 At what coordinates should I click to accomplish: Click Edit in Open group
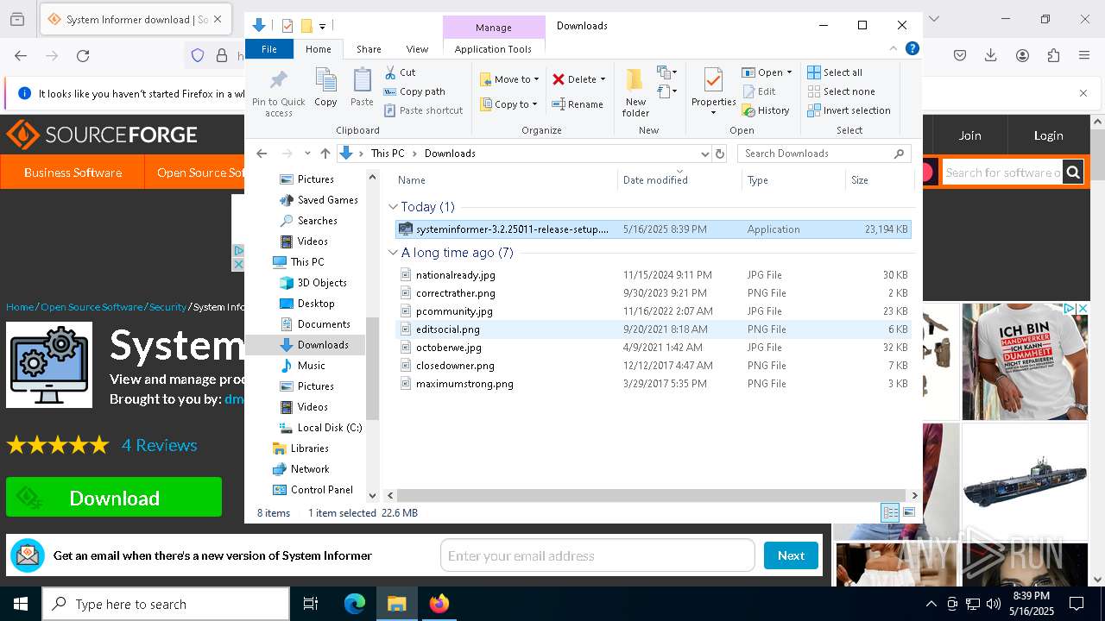coord(759,91)
